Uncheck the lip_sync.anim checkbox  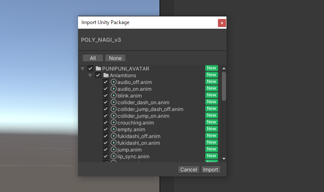point(106,156)
